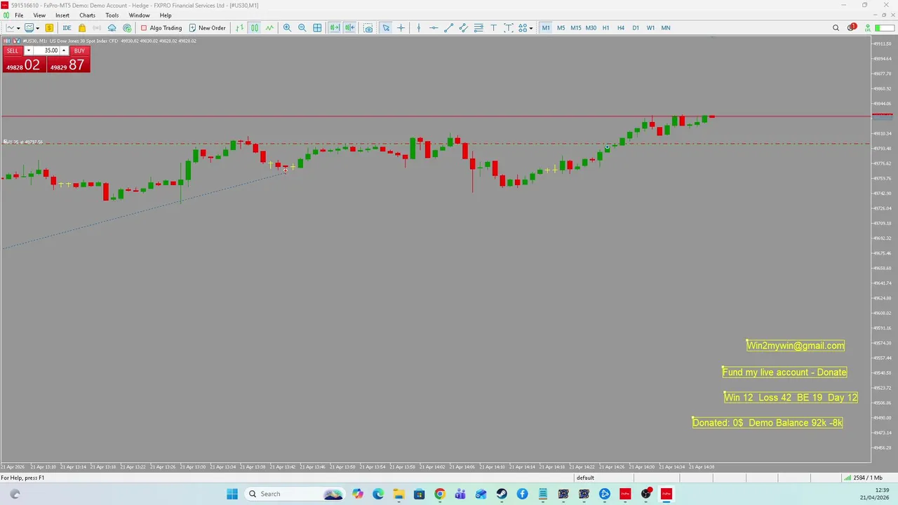Open the View menu
Image resolution: width=898 pixels, height=505 pixels.
pyautogui.click(x=40, y=15)
